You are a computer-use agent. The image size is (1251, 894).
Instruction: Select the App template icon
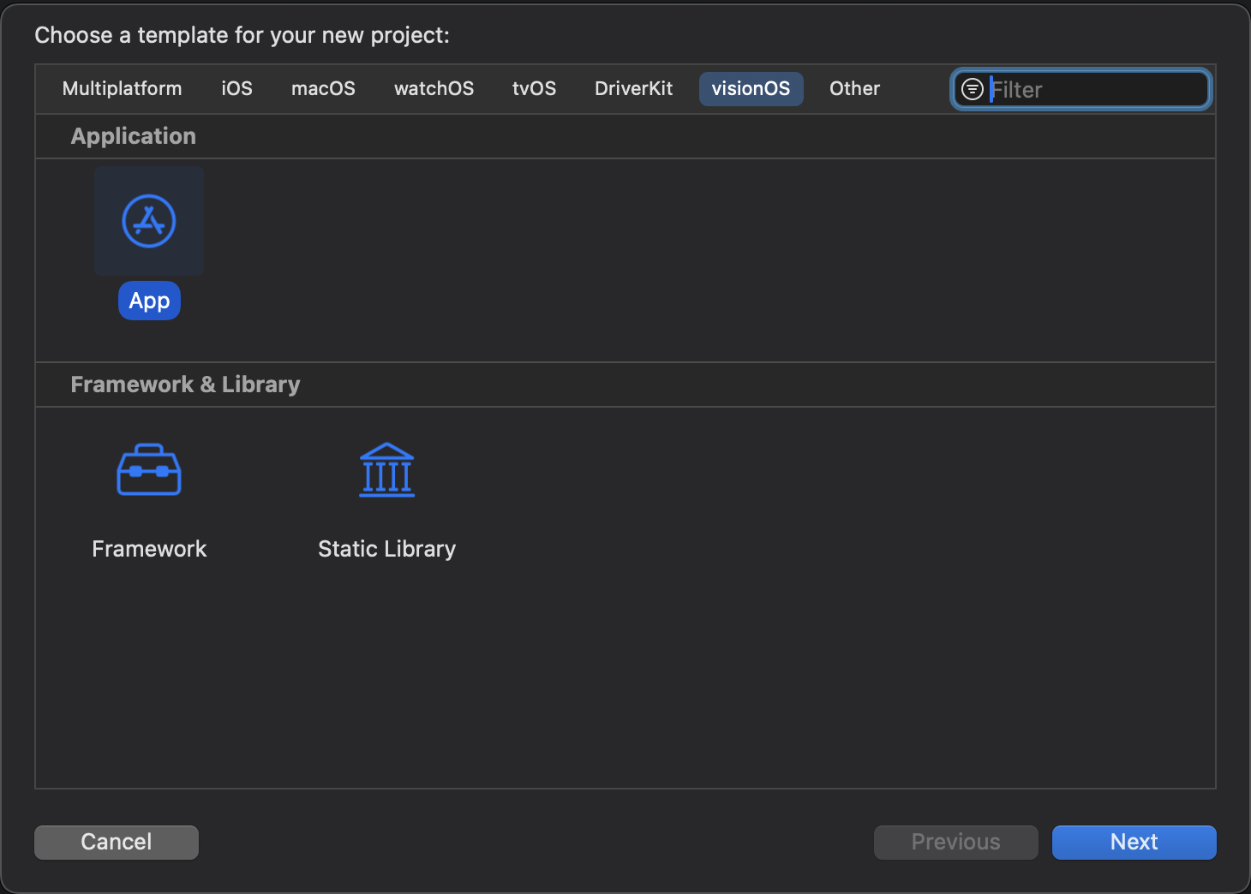click(149, 221)
